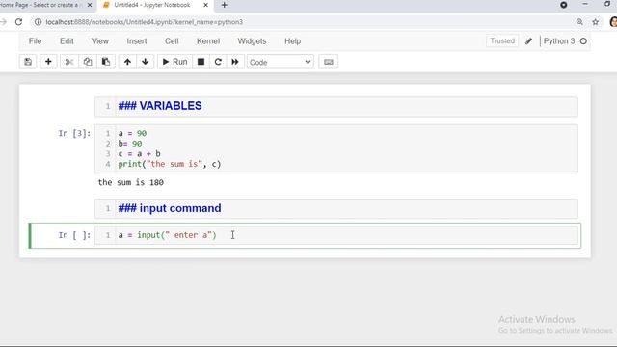Close the Untitled4 Jupyter Notebook tab
The height and width of the screenshot is (347, 617).
(x=205, y=5)
